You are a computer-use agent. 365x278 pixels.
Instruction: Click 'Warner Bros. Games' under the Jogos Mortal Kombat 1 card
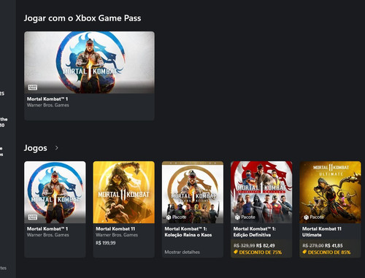pos(48,235)
